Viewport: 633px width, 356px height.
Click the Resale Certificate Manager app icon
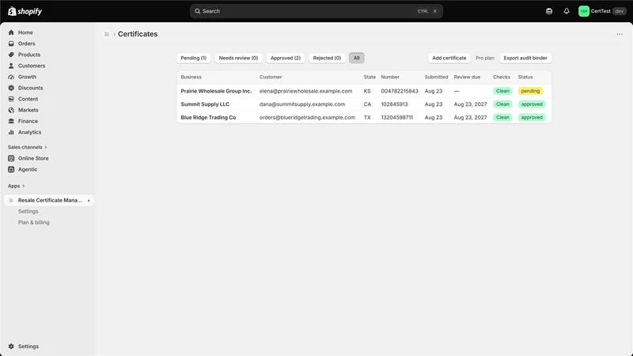(11, 200)
